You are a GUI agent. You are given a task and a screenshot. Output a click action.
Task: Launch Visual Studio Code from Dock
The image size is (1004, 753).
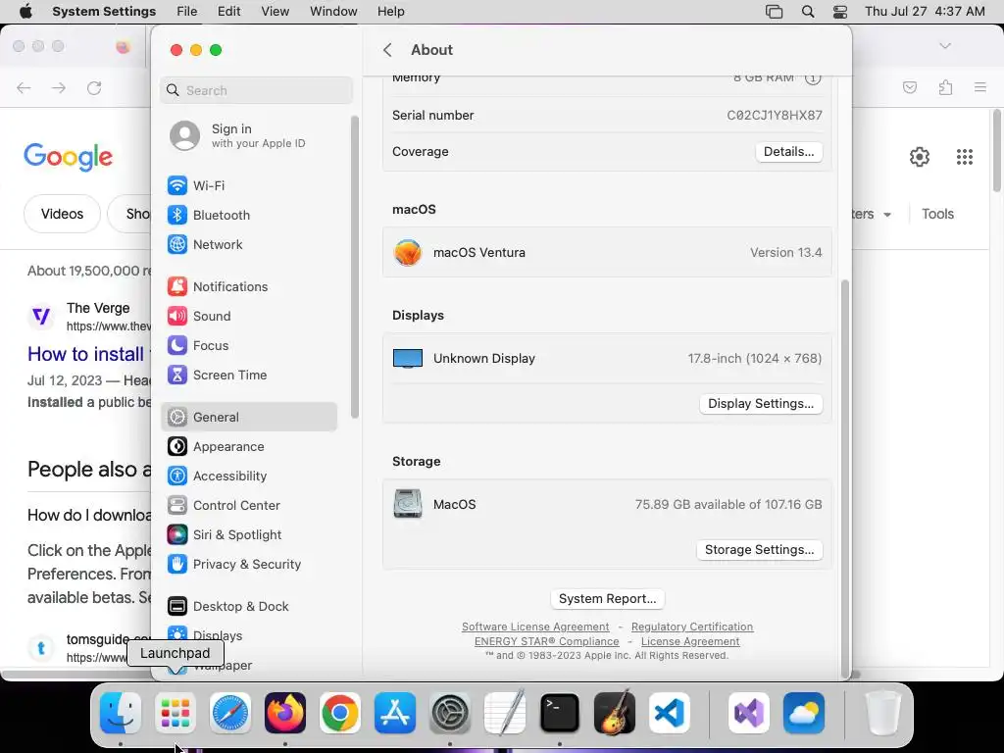[670, 713]
